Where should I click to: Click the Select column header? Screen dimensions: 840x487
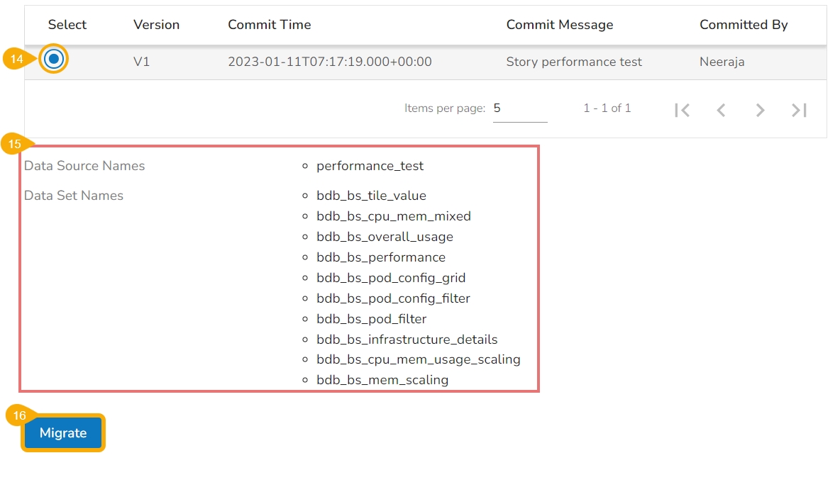pos(67,25)
